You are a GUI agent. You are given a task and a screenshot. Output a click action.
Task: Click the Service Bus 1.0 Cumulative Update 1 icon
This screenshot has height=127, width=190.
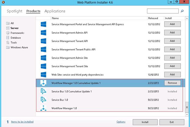pos(43,91)
